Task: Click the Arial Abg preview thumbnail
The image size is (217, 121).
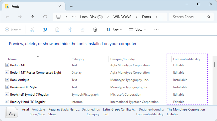Action: point(12,113)
